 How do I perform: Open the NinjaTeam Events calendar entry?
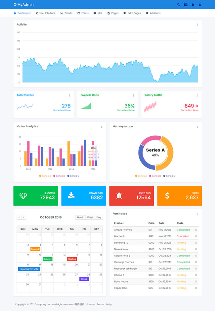click(29, 269)
